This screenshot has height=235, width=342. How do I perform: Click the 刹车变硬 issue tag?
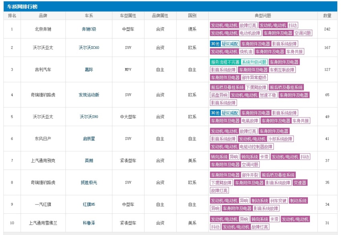278,201
